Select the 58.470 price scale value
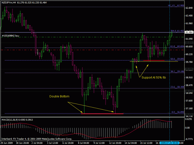The height and width of the screenshot is (145, 194). 189,85
